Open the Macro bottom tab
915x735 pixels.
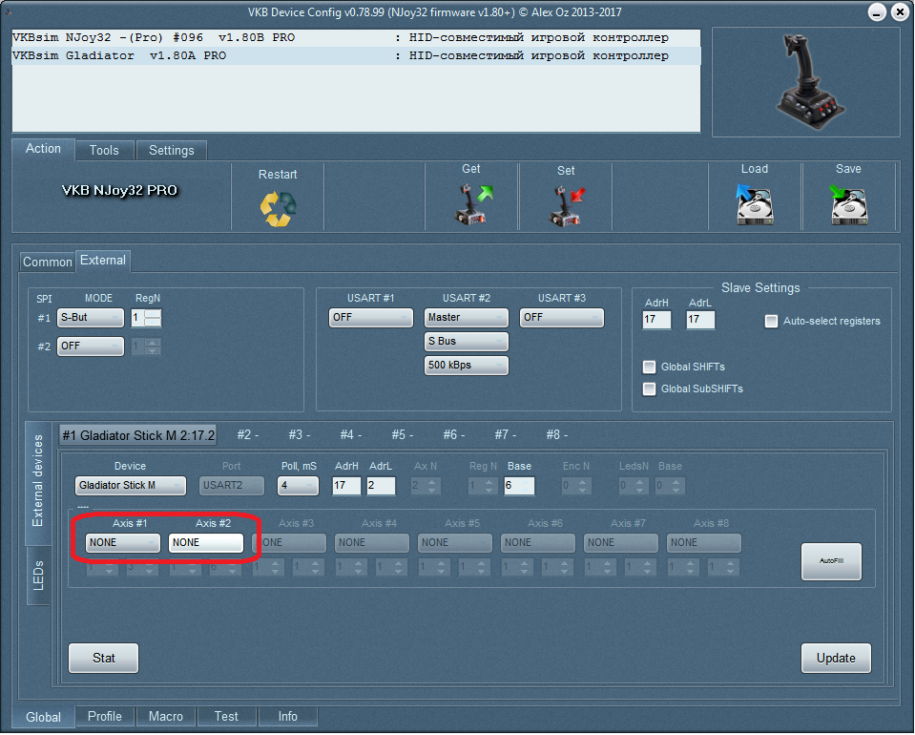click(x=166, y=716)
